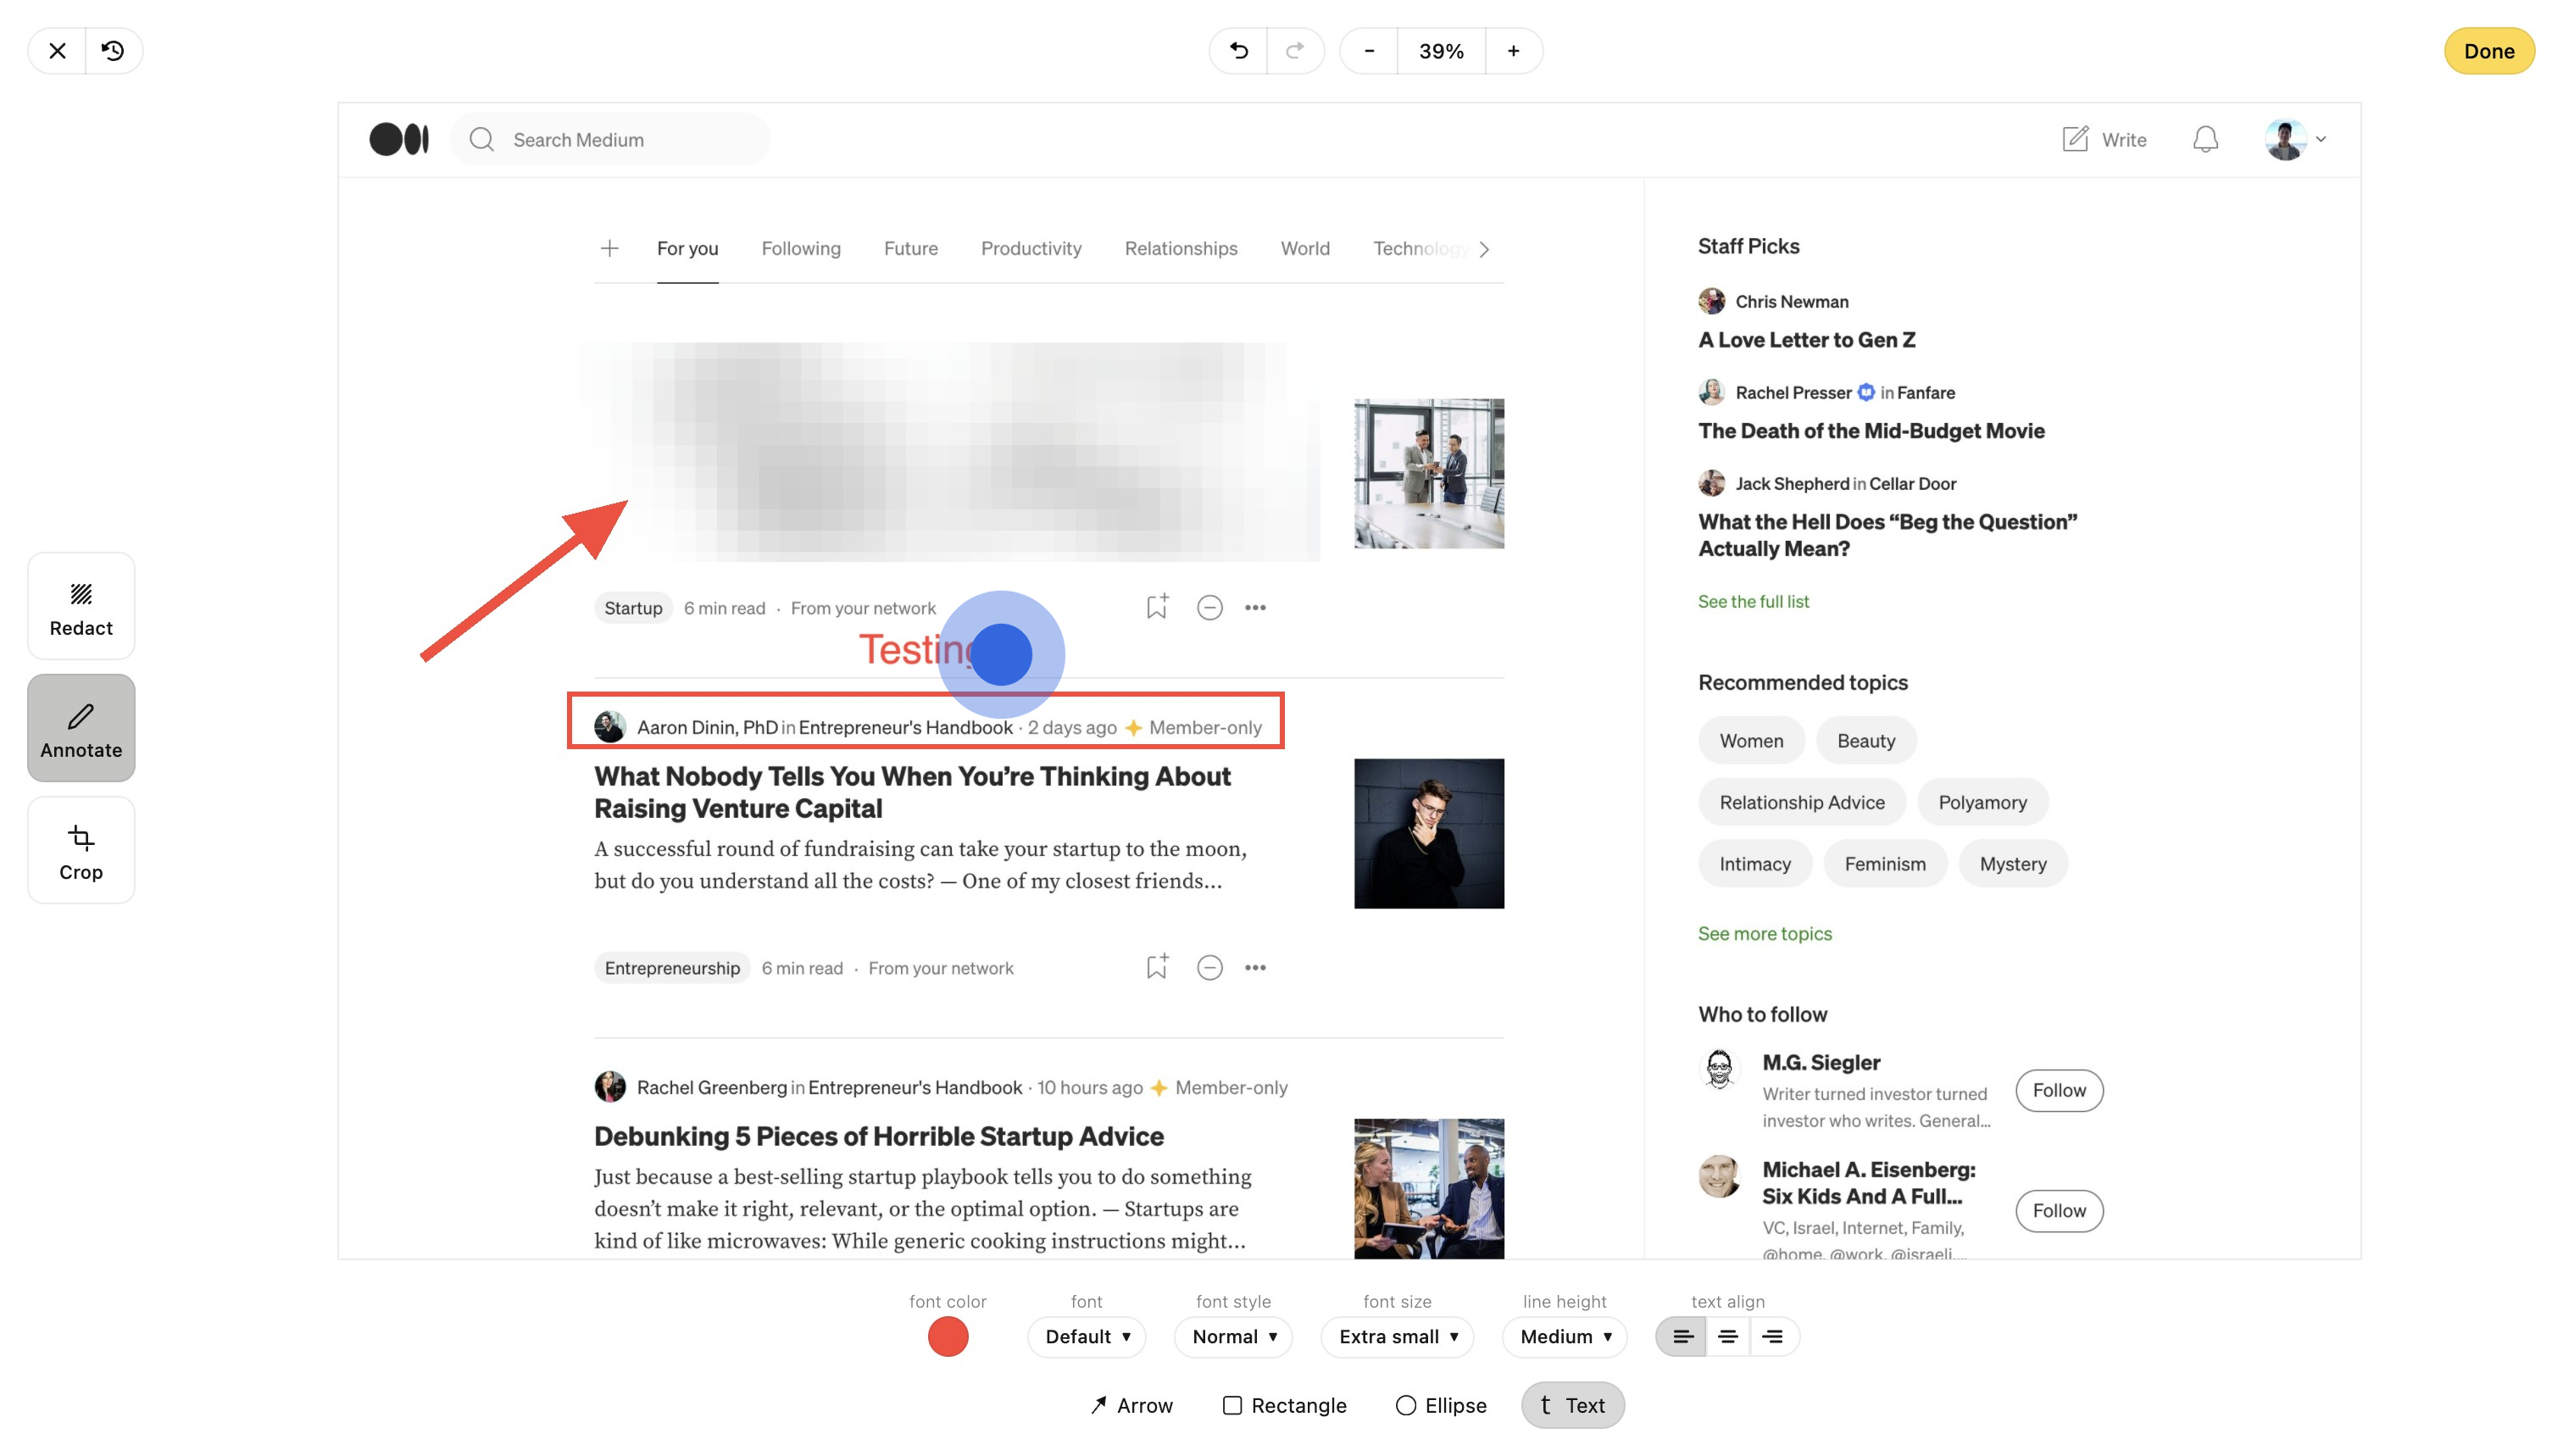This screenshot has width=2563, height=1456.
Task: Zoom out with the minus button
Action: [x=1369, y=51]
